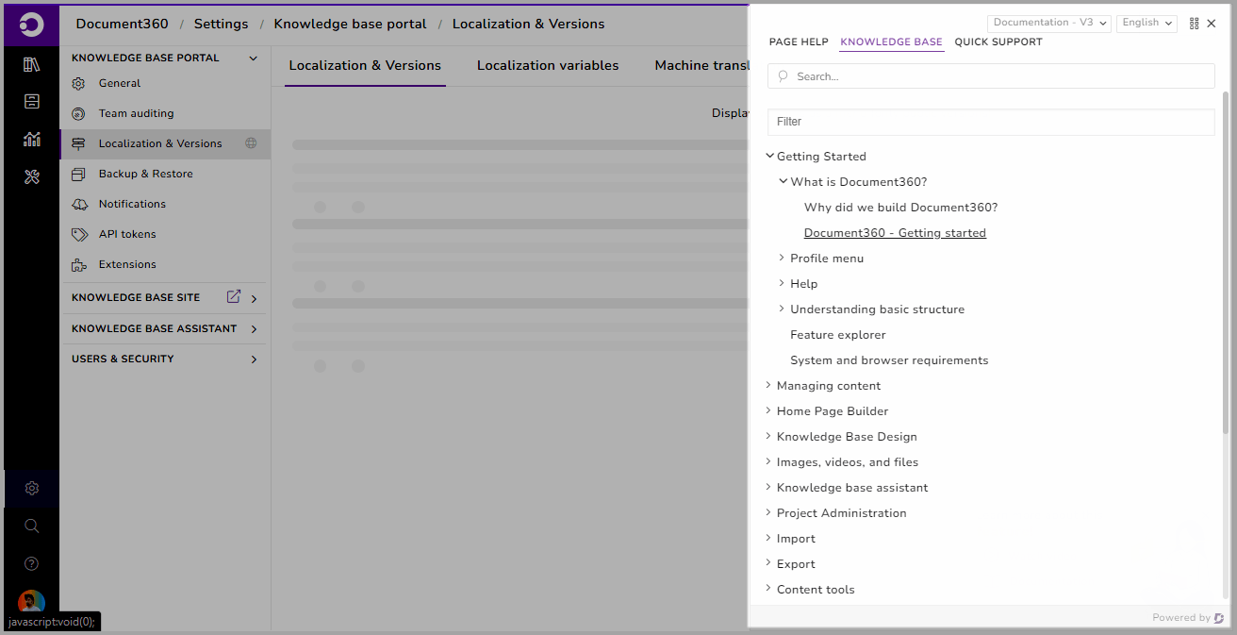Open Knowledge base site external link icon

(234, 296)
